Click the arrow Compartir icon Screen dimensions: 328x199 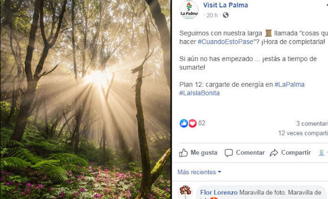(274, 153)
